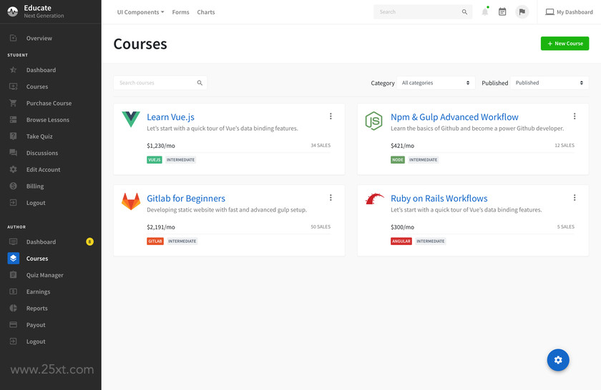
Task: Open the settings gear floating button
Action: click(558, 360)
